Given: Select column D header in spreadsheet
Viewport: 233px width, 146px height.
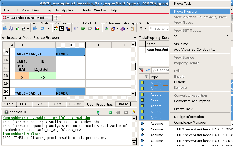Looking at the screenshot, I should coord(71,45).
